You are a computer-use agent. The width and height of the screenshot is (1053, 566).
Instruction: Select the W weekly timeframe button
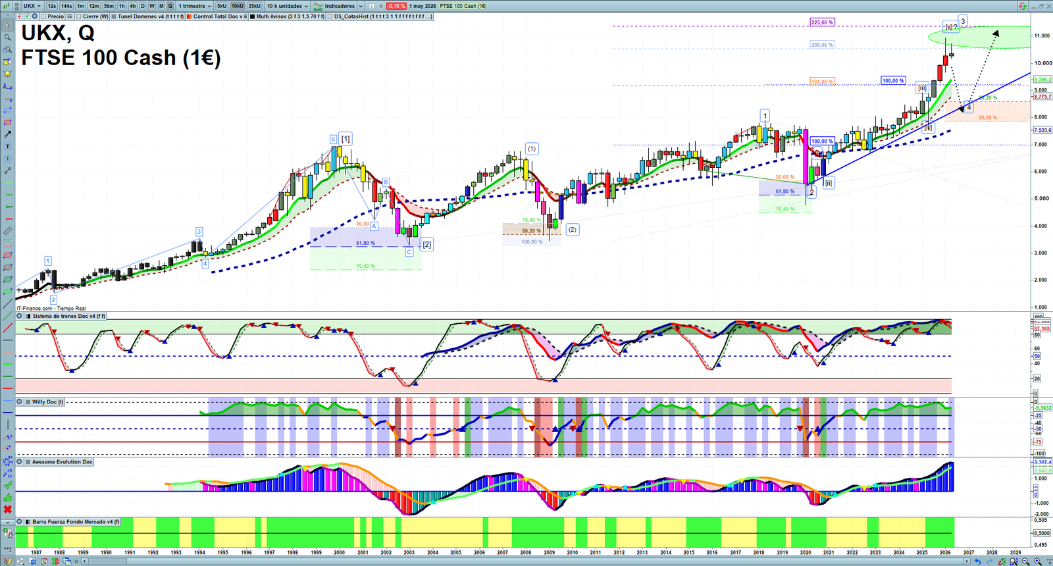pyautogui.click(x=151, y=6)
